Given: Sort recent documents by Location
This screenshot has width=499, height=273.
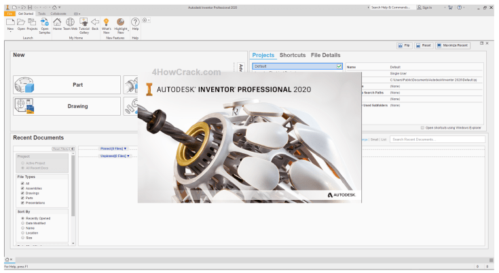Looking at the screenshot, I should tap(22, 232).
